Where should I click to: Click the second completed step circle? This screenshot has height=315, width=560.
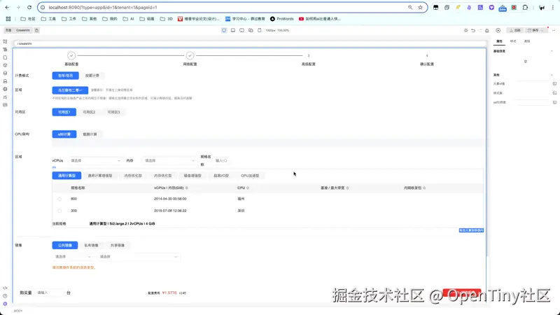point(190,56)
